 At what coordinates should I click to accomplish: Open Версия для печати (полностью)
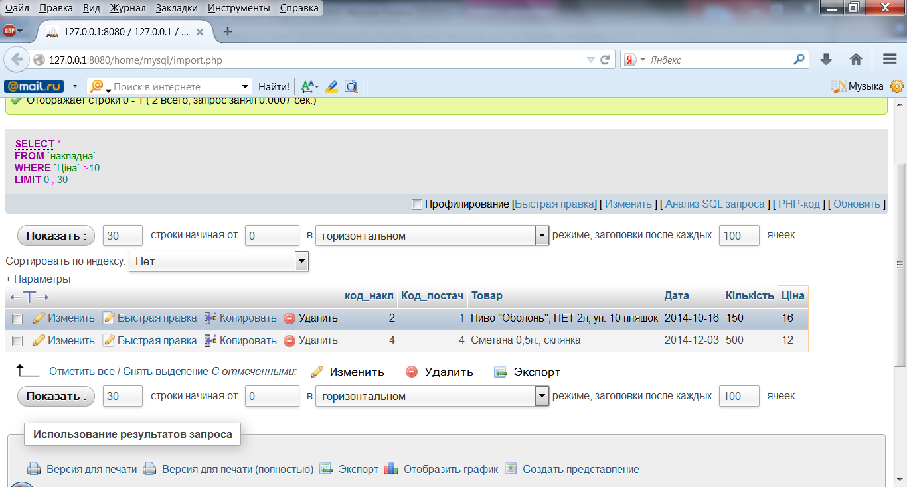228,470
